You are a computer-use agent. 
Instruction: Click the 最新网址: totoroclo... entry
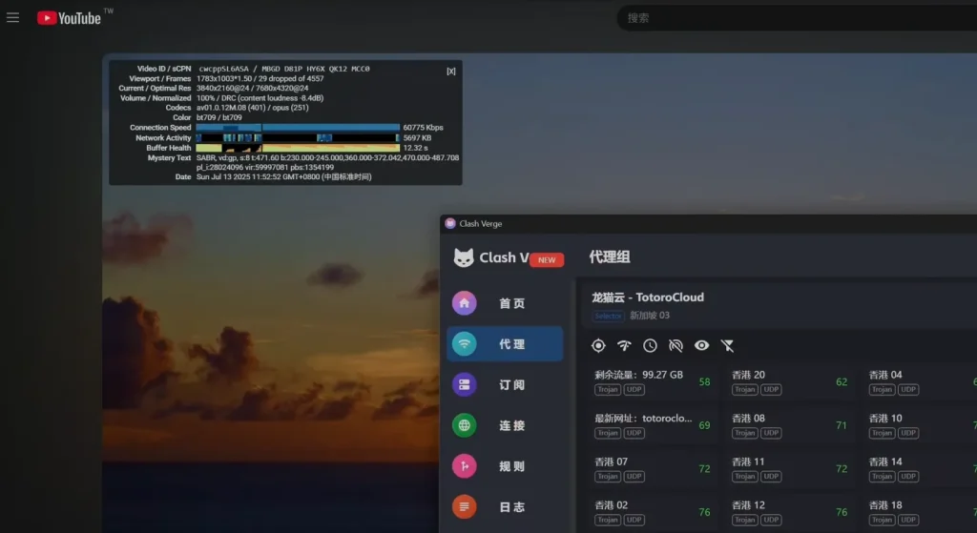pos(653,425)
